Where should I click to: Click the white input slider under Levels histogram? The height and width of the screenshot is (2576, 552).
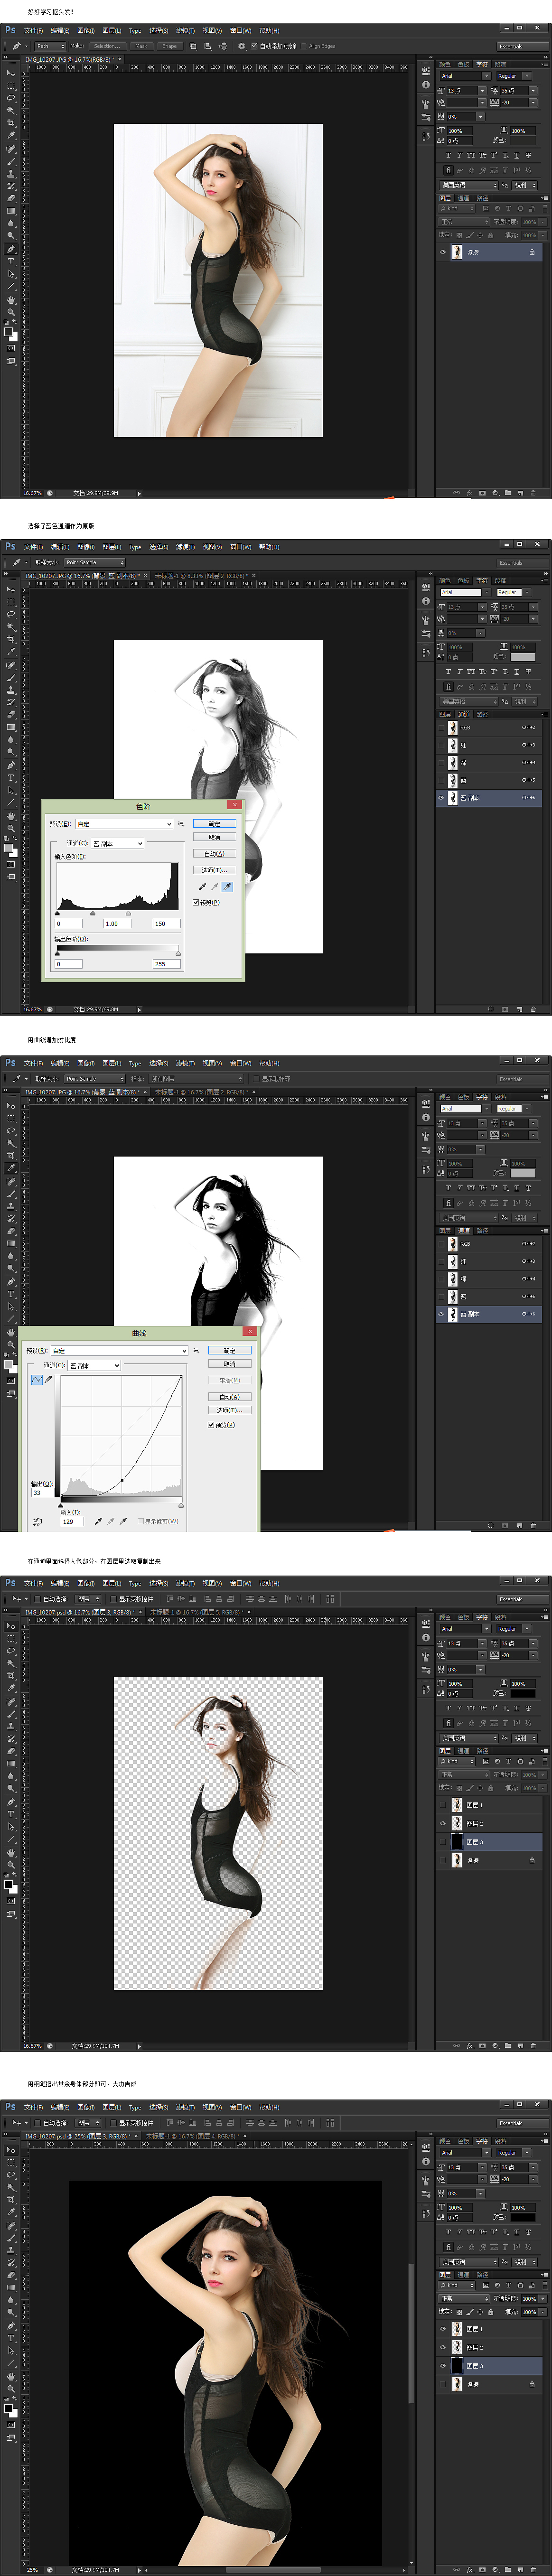point(129,913)
